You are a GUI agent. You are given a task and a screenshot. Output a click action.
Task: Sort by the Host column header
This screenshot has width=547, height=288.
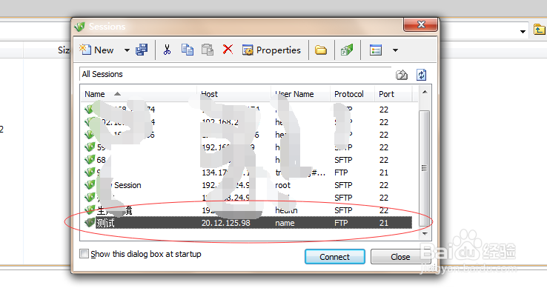pyautogui.click(x=234, y=94)
